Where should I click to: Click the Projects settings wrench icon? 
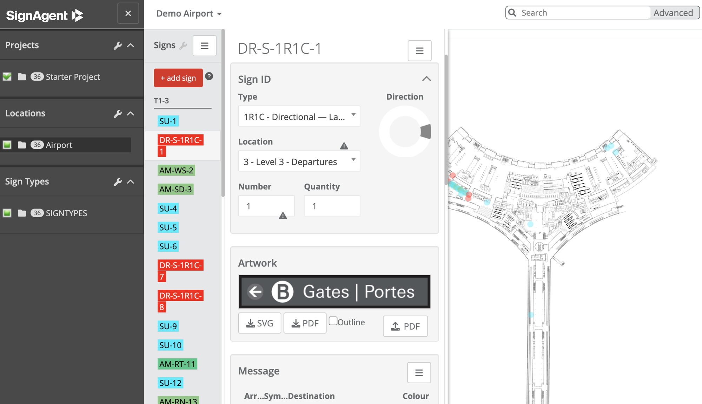pyautogui.click(x=118, y=45)
